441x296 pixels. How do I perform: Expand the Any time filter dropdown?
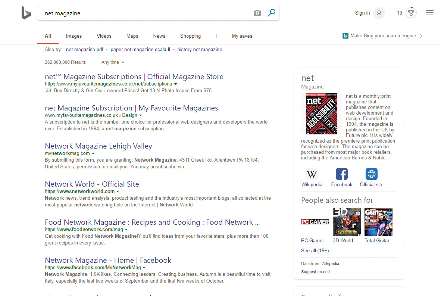(x=113, y=62)
